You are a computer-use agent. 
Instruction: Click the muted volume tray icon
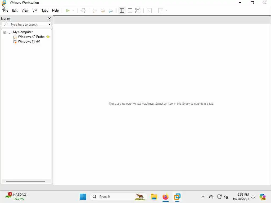[x=226, y=197]
